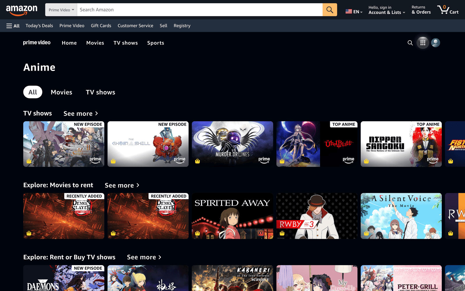Viewport: 465px width, 291px height.
Task: Open the TV shows tab in Prime Video nav
Action: coord(126,43)
